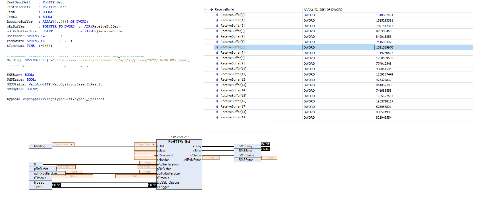Viewport: 481px width, 214px height.
Task: Select the SMSBusy output variable box
Action: [247, 146]
